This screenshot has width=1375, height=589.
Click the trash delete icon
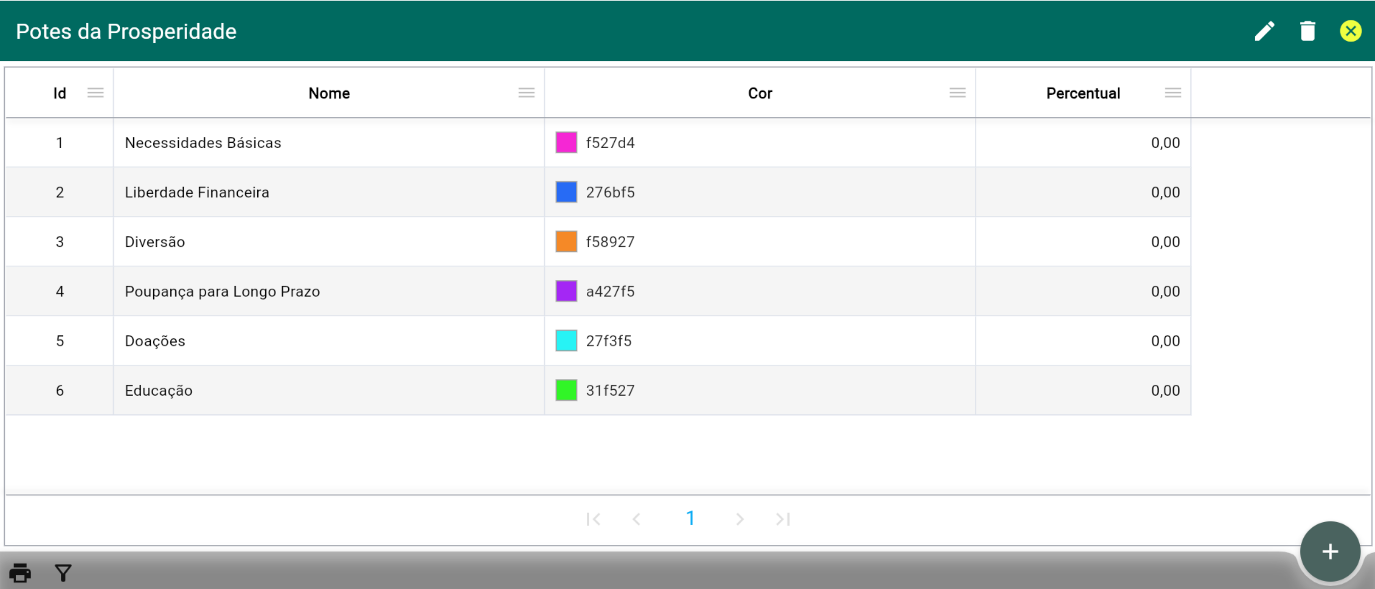coord(1307,31)
